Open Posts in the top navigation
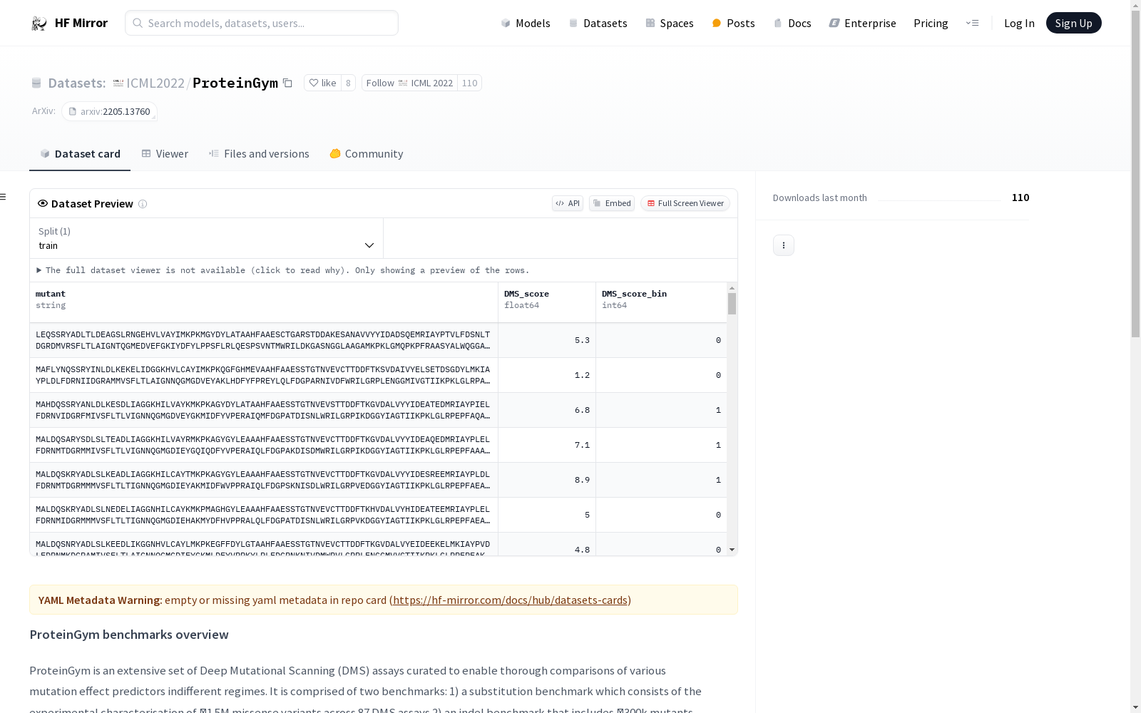 [x=733, y=23]
